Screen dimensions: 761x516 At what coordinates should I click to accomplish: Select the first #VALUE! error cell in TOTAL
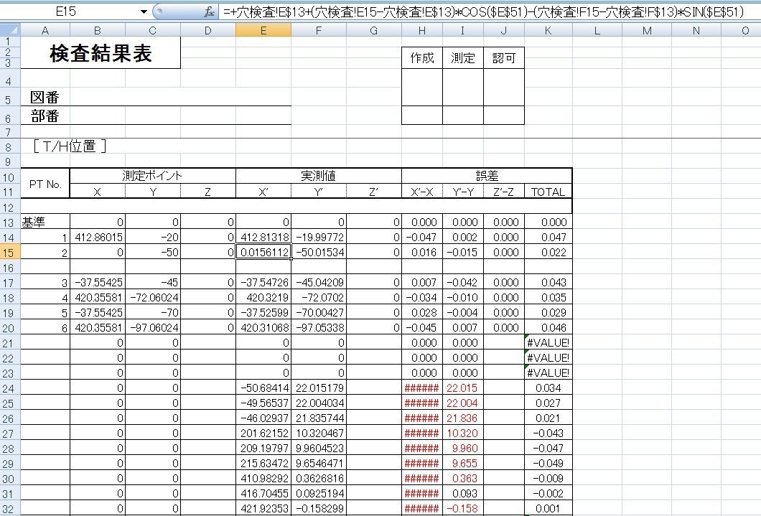548,343
